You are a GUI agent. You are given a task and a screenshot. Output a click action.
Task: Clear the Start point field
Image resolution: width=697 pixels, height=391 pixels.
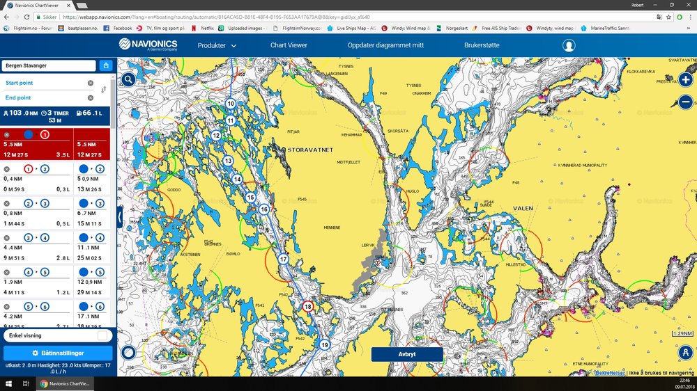point(91,83)
